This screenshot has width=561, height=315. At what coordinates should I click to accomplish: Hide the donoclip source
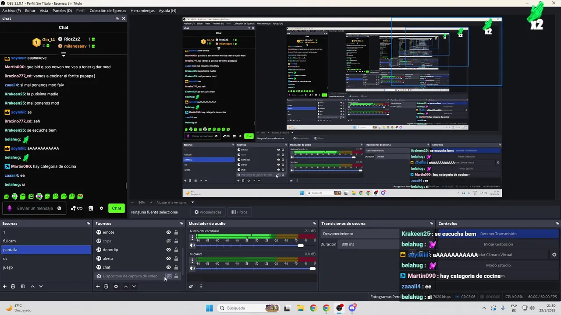coord(168,250)
